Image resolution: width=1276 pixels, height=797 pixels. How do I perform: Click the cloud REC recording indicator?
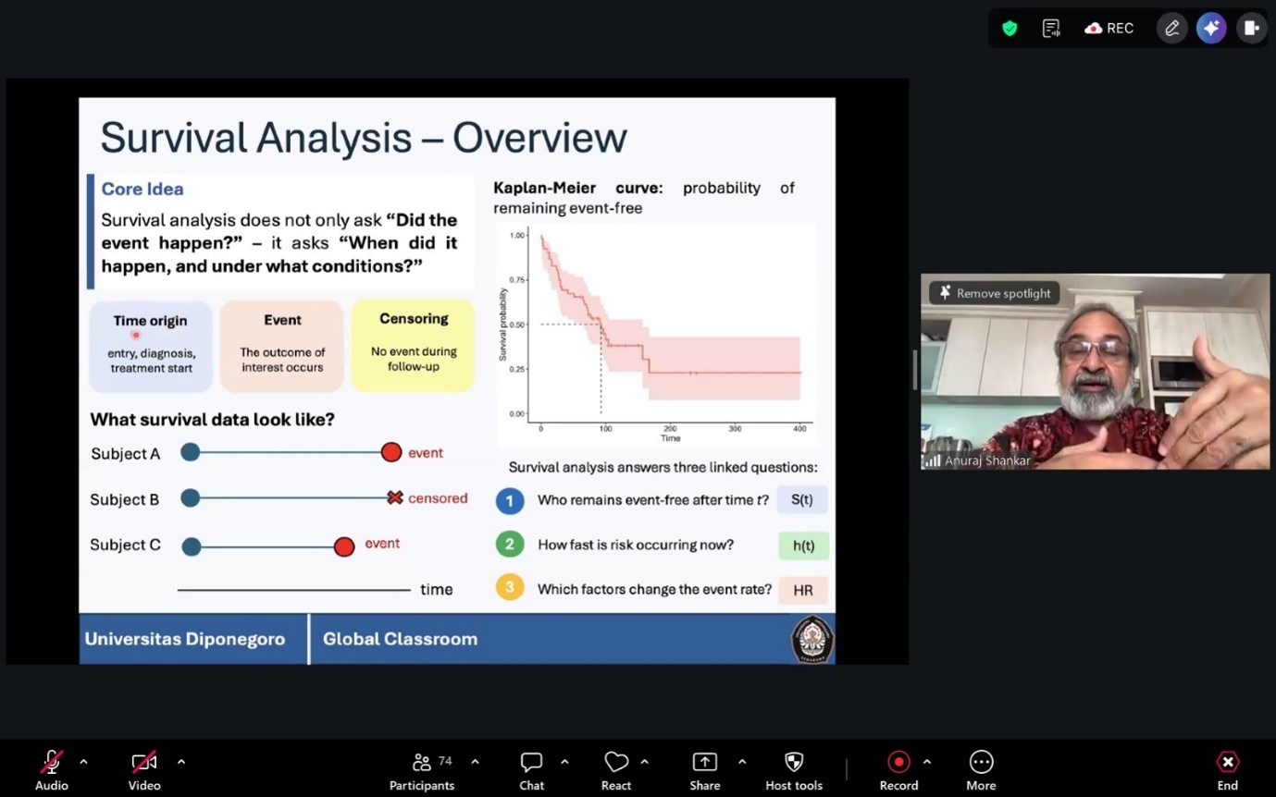coord(1109,28)
